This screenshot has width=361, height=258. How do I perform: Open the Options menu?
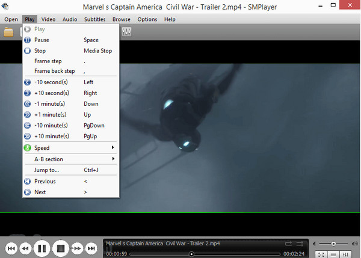pyautogui.click(x=147, y=19)
